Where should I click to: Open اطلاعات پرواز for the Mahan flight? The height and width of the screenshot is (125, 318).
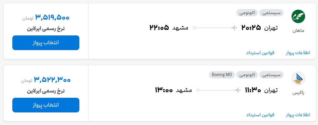(x=298, y=53)
